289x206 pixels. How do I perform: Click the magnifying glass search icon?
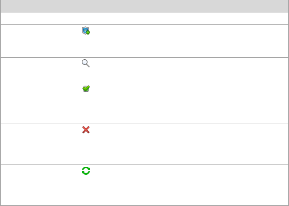[x=86, y=63]
